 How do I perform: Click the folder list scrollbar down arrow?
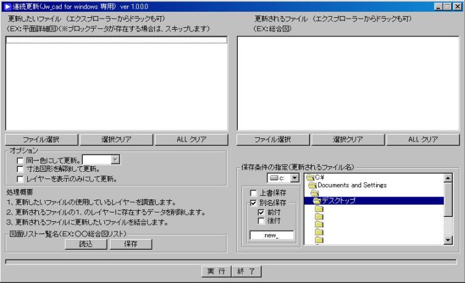448,240
